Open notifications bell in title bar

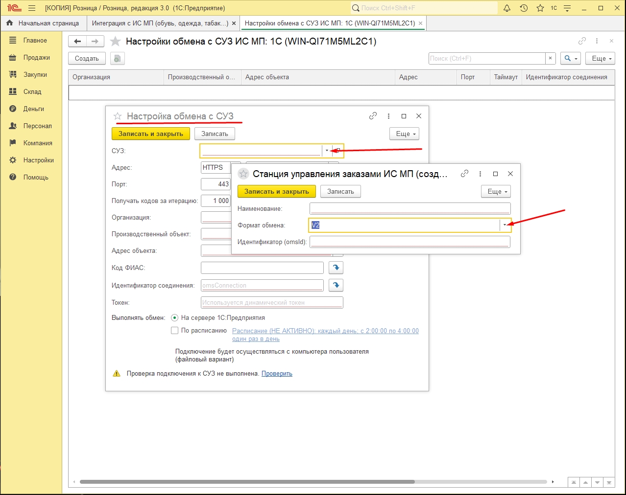[x=507, y=8]
